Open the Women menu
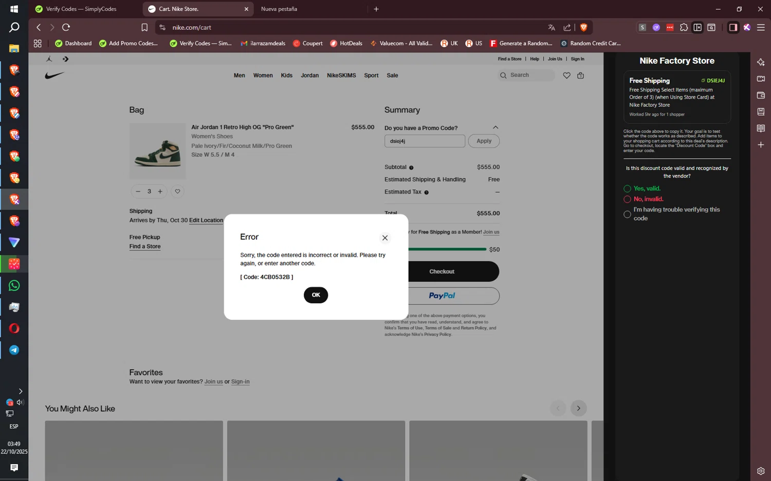 tap(263, 75)
